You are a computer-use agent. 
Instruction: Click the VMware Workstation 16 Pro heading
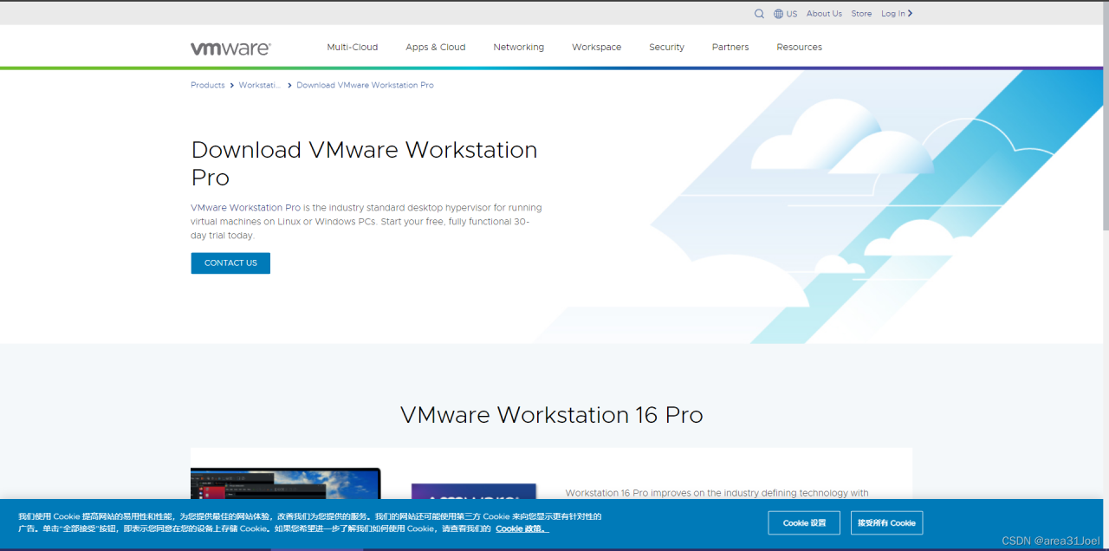coord(551,415)
